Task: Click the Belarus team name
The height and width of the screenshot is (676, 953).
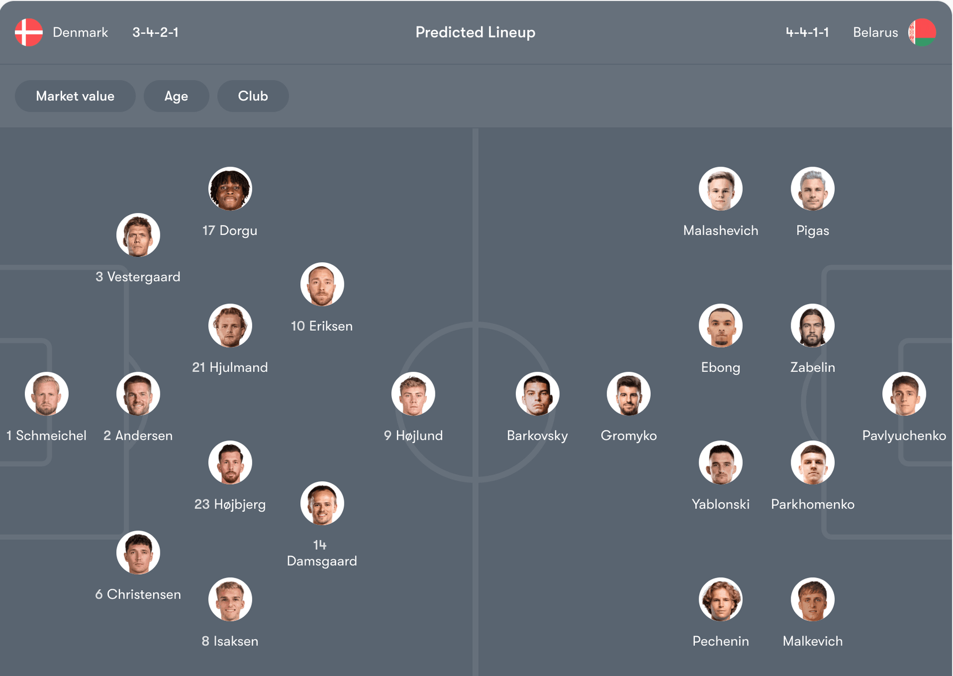Action: (x=875, y=32)
